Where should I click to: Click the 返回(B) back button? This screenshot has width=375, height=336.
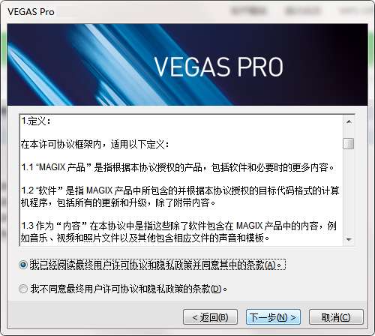(x=210, y=317)
